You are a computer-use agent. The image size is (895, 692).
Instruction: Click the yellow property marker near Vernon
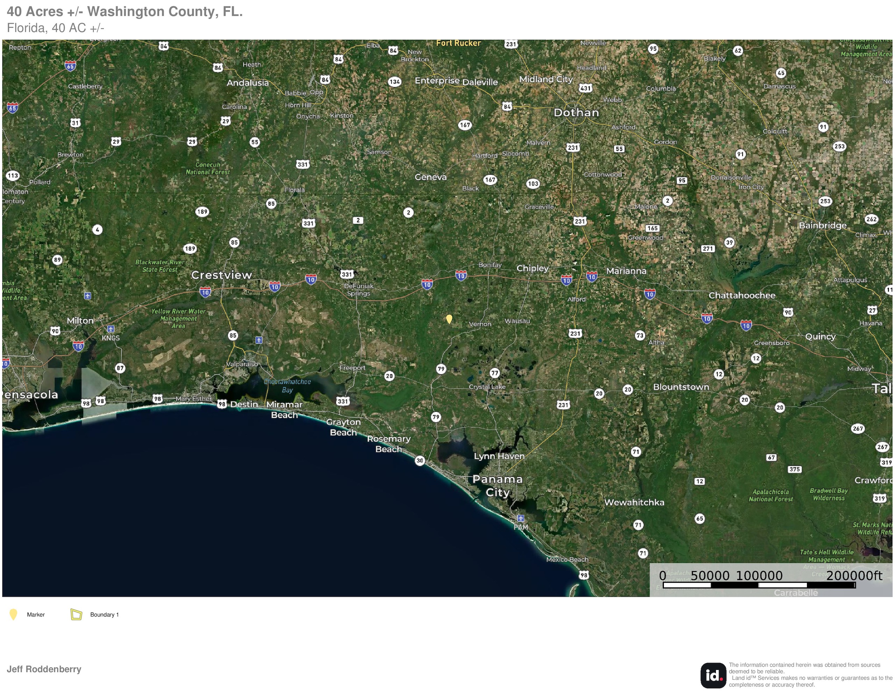(449, 319)
